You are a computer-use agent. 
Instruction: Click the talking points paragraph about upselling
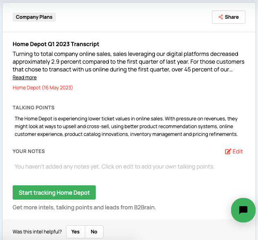126,126
